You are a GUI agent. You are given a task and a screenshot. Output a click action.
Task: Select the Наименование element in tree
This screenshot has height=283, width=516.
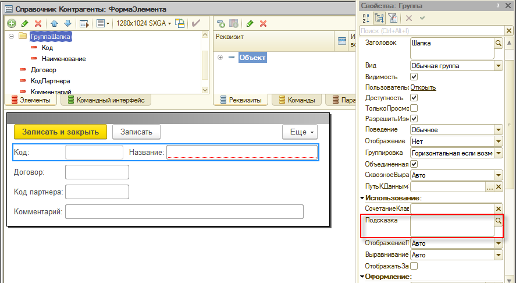pos(64,59)
